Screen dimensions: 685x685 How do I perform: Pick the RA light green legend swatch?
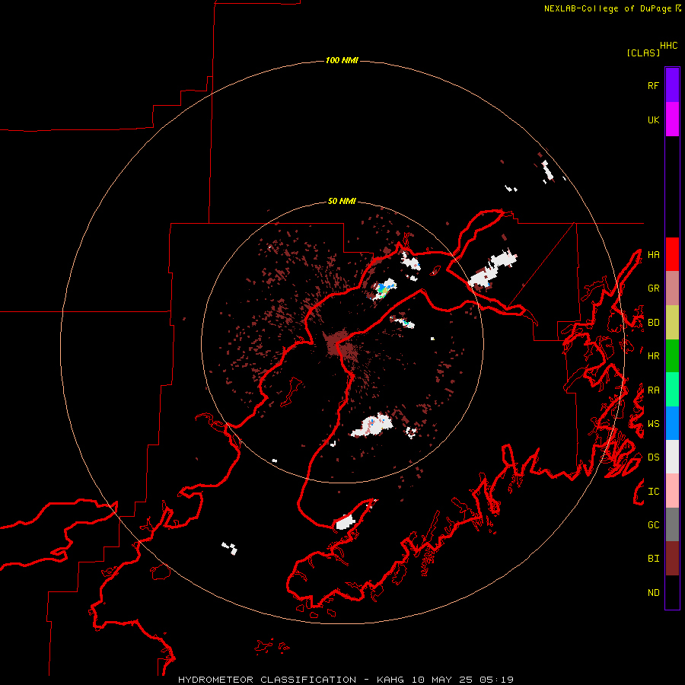click(x=672, y=390)
